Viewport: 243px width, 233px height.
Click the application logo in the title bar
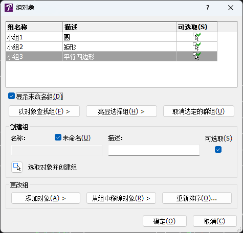coord(9,8)
